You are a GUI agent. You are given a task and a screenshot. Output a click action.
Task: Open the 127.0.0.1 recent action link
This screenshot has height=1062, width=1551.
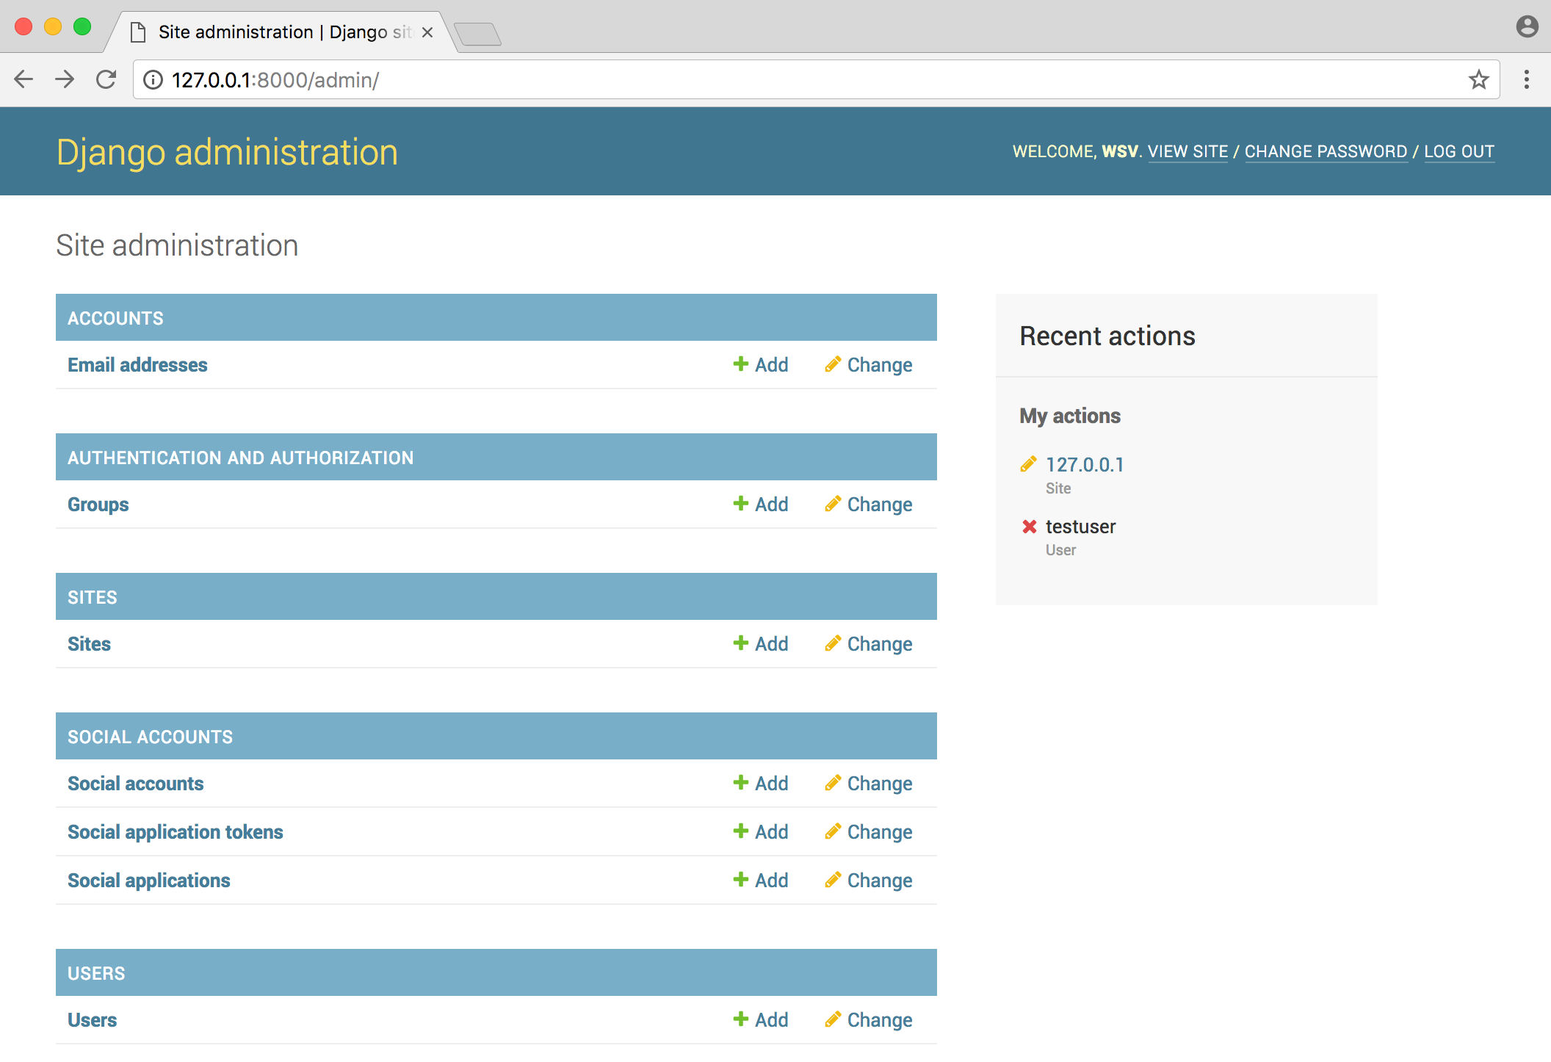pos(1085,465)
